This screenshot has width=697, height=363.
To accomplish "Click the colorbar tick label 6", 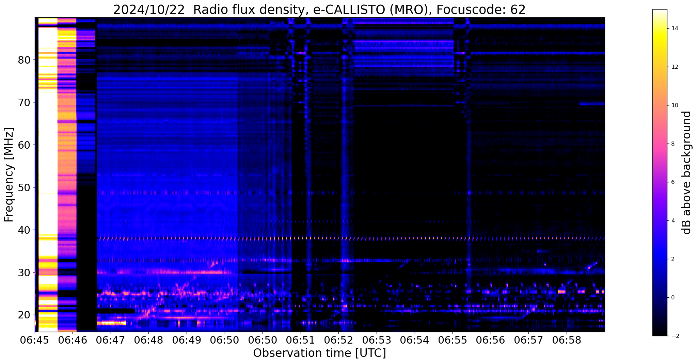I will tap(672, 182).
